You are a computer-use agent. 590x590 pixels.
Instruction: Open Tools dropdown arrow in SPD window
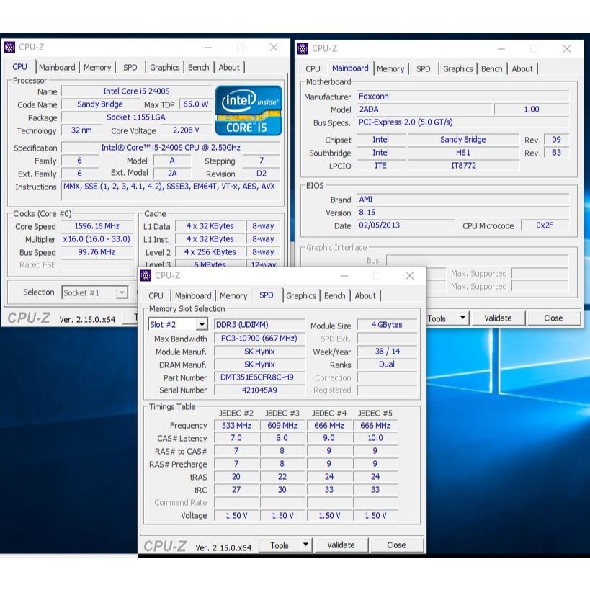point(306,545)
